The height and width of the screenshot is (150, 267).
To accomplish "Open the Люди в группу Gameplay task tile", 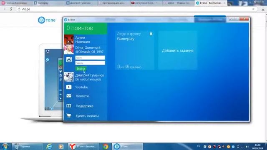I will click(134, 50).
